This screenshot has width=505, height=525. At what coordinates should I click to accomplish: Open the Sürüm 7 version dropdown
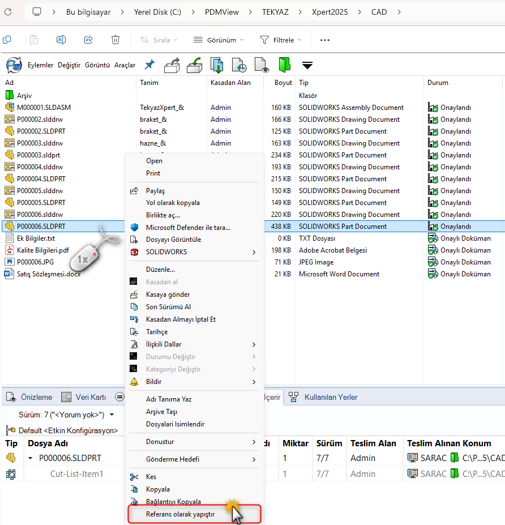[x=111, y=415]
